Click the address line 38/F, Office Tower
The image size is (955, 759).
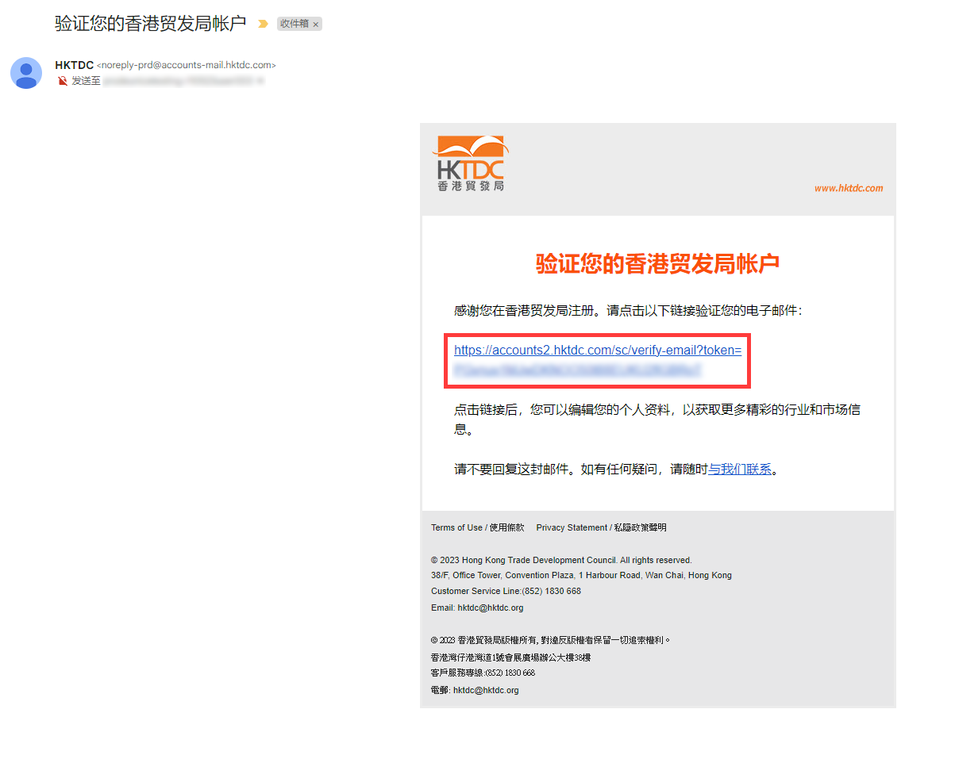[581, 575]
